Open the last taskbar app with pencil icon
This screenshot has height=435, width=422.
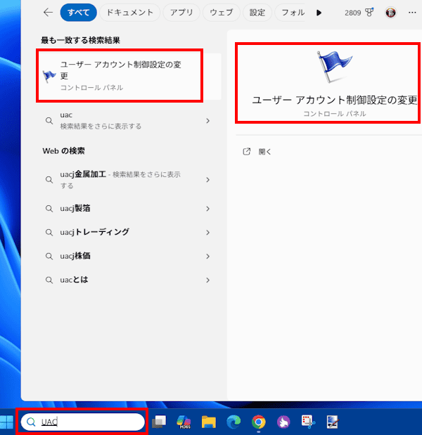click(332, 422)
